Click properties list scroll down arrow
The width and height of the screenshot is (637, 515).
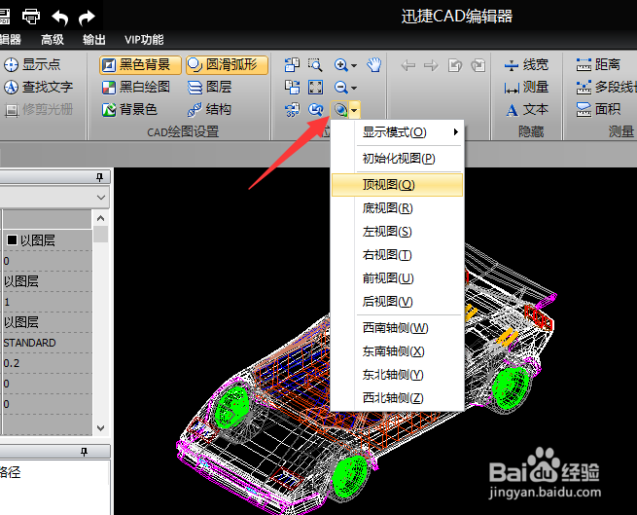[x=101, y=428]
